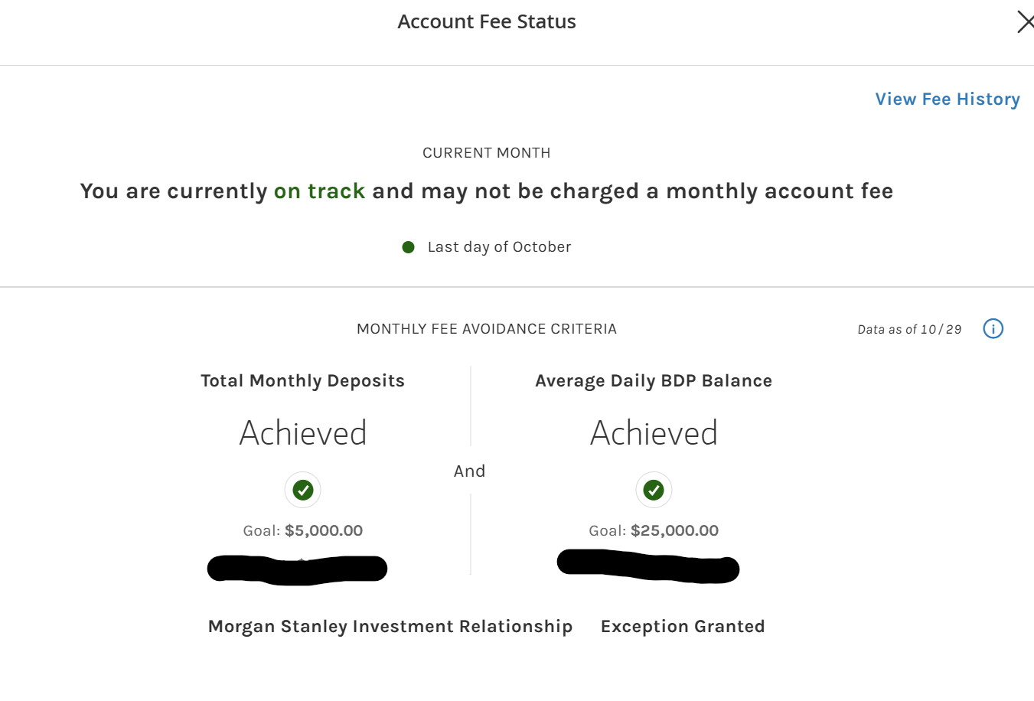The width and height of the screenshot is (1034, 701).
Task: Click the 'Data as of 10/29' text
Action: [909, 330]
